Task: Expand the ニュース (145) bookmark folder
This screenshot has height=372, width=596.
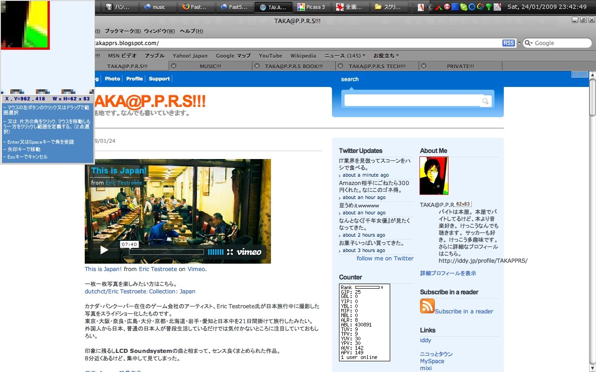Action: pos(345,55)
